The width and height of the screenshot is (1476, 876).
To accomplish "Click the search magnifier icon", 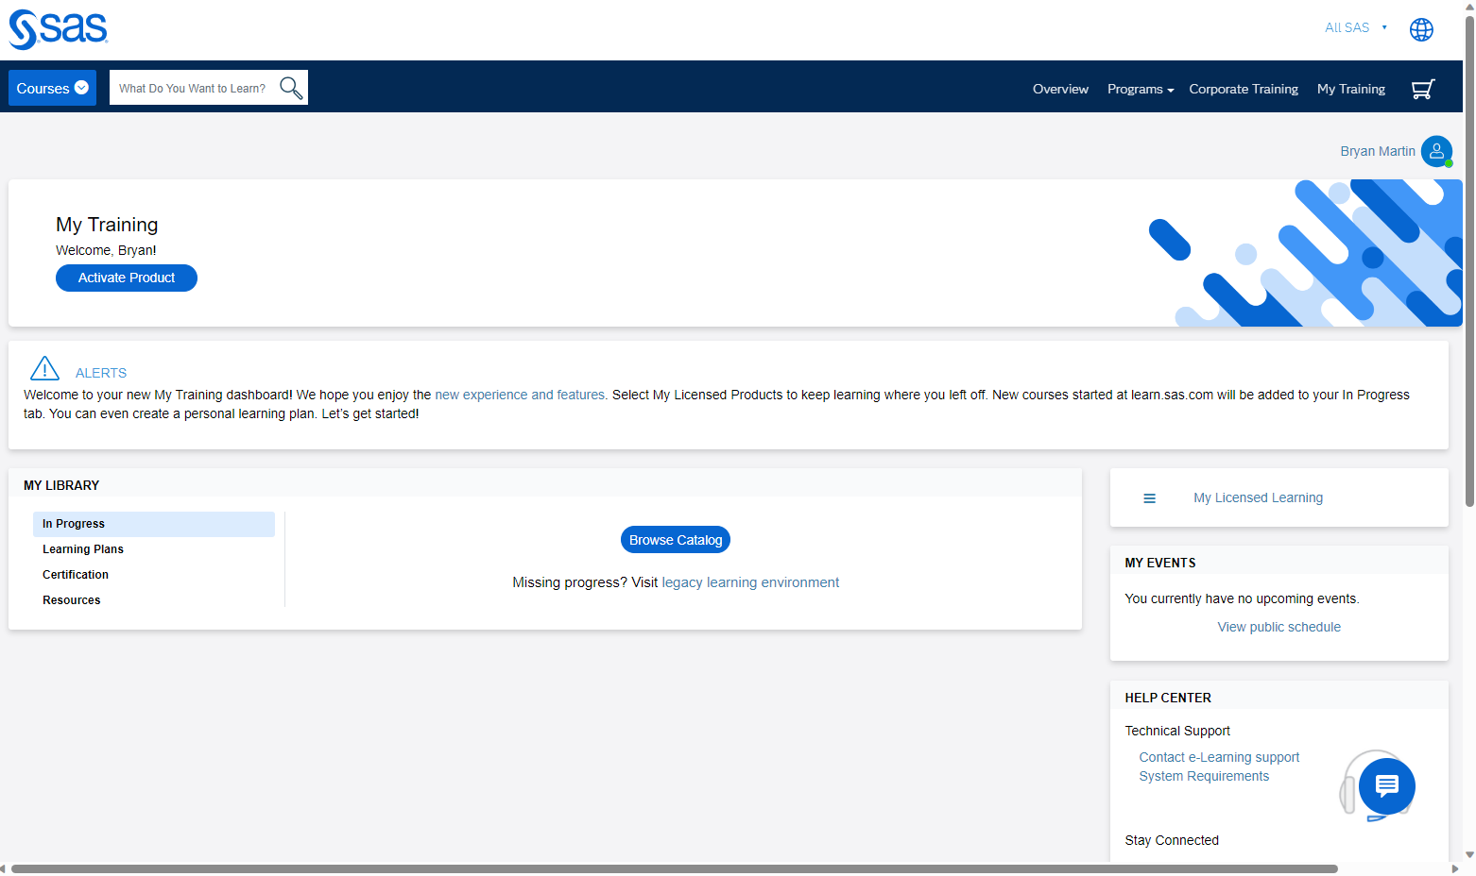I will point(290,87).
